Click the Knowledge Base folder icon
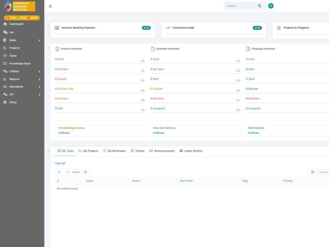This screenshot has width=329, height=247. tap(5, 64)
